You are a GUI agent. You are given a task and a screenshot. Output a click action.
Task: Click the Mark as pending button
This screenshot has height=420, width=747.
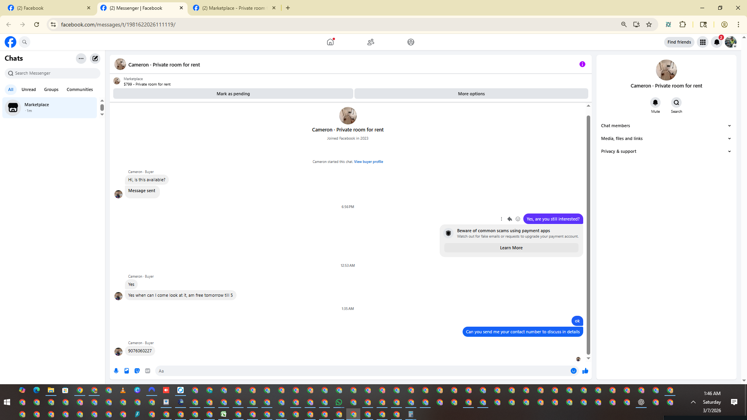[x=233, y=94]
